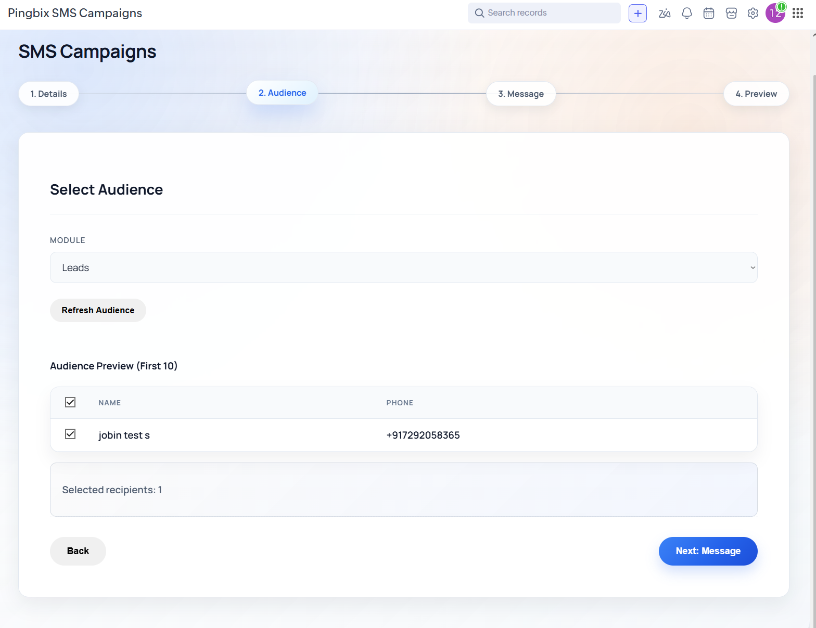Open the marketplace store icon
816x628 pixels.
[x=731, y=13]
